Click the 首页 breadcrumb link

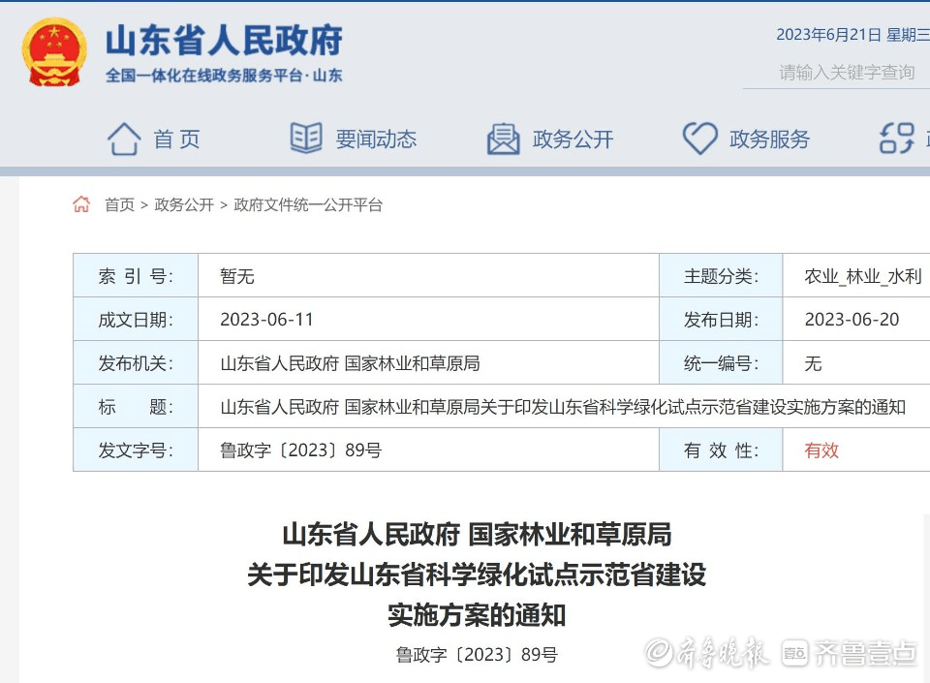[120, 205]
